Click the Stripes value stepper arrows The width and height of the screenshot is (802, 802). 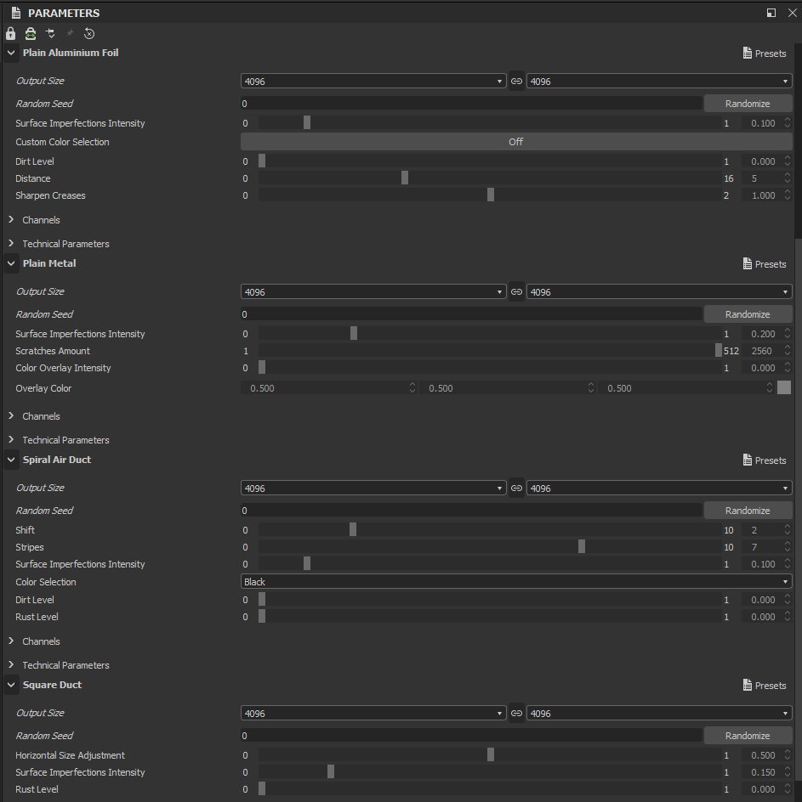click(788, 547)
